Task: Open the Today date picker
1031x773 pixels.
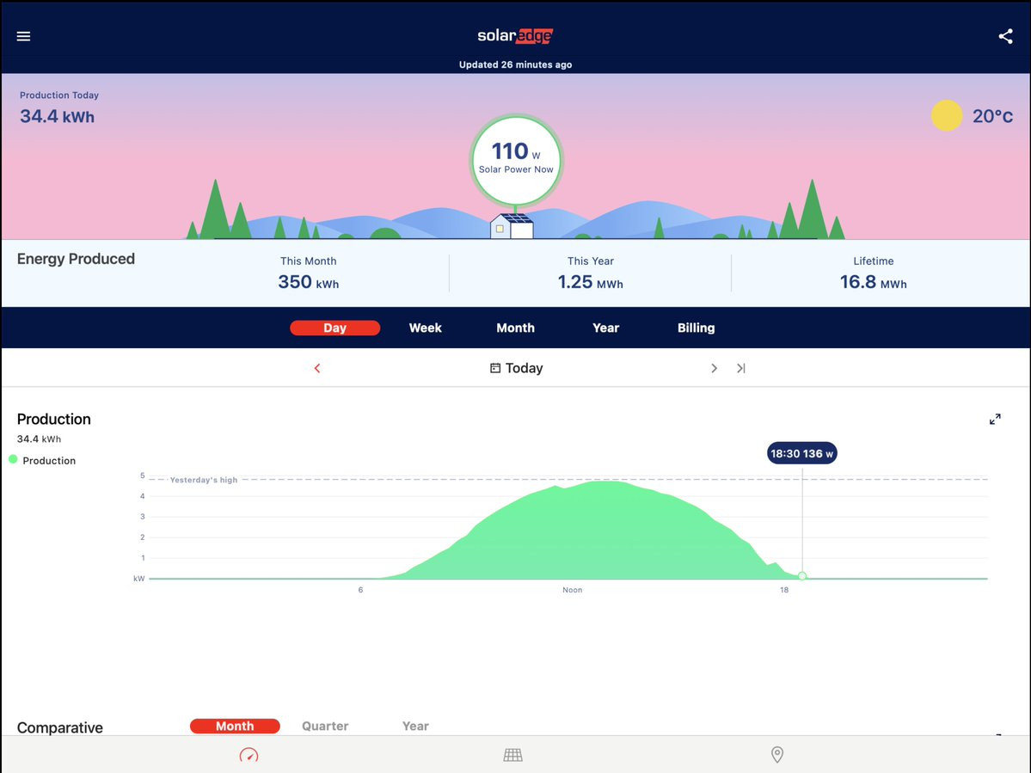Action: [516, 368]
